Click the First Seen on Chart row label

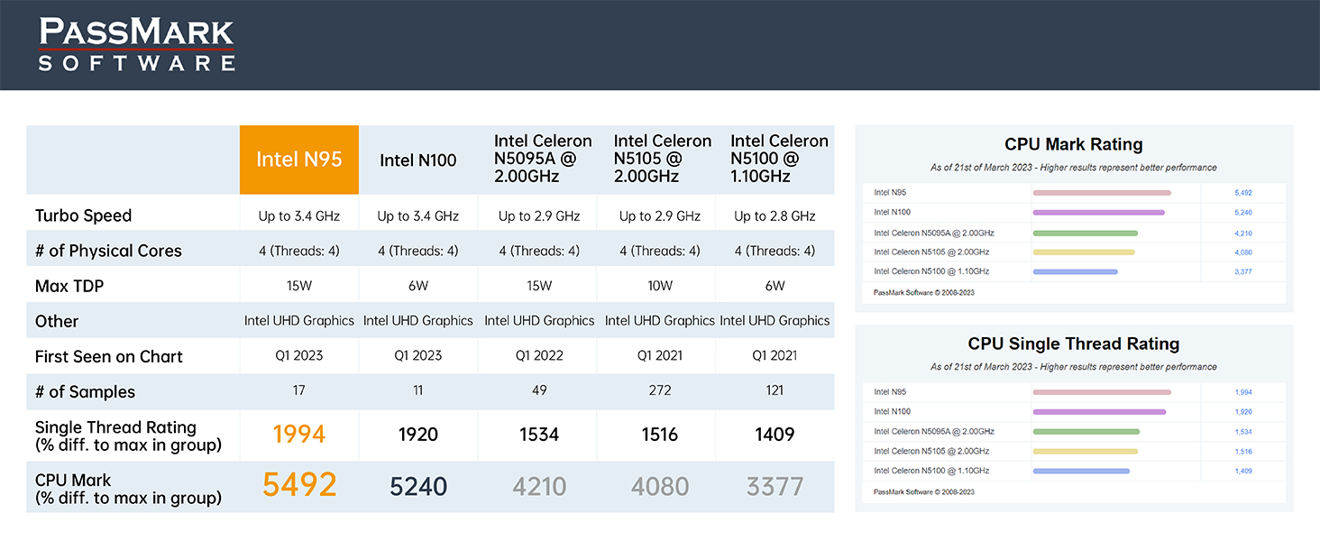pos(108,356)
